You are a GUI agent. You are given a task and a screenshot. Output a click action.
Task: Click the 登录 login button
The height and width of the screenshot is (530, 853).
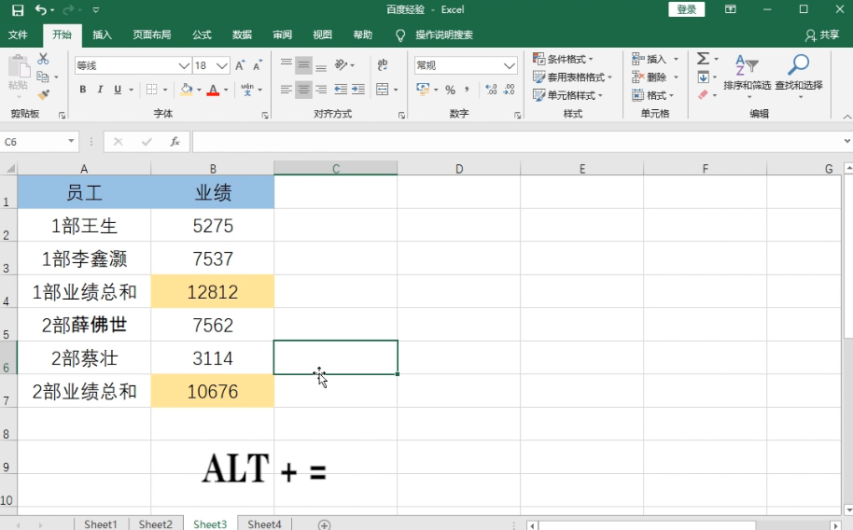pos(687,9)
